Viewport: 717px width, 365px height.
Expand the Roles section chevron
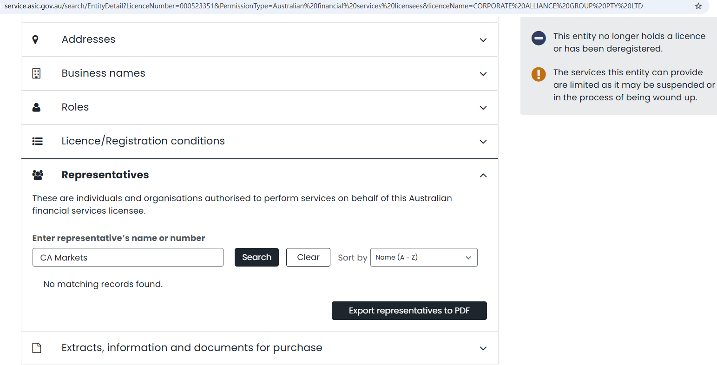[483, 108]
